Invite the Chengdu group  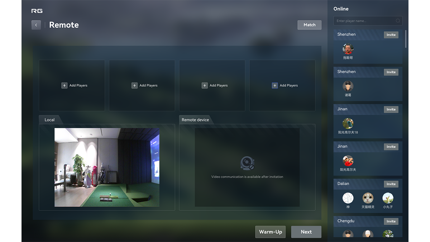pos(391,221)
